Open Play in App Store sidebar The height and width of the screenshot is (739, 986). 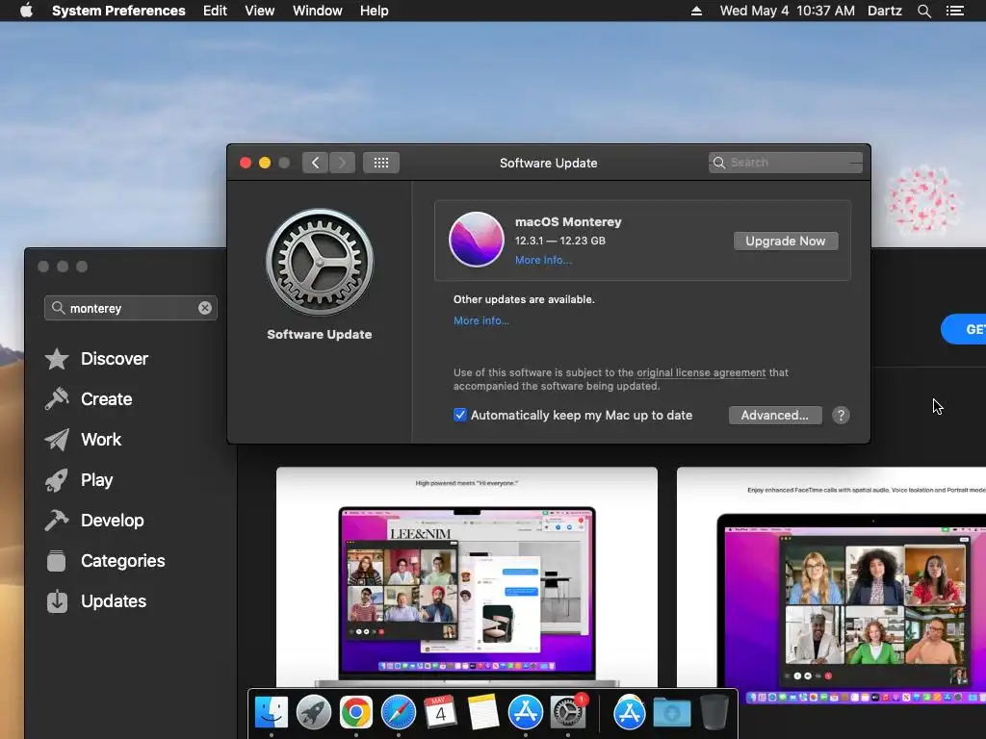[79, 480]
